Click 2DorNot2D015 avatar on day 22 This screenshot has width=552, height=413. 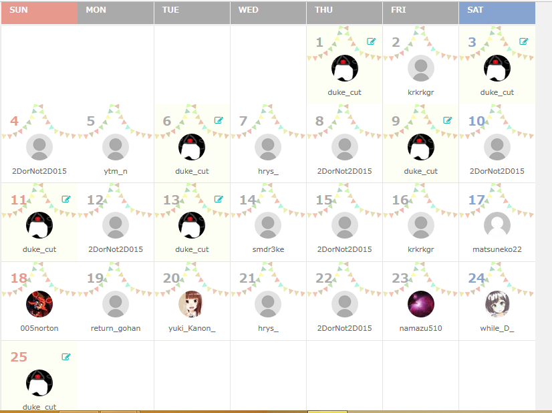click(345, 304)
